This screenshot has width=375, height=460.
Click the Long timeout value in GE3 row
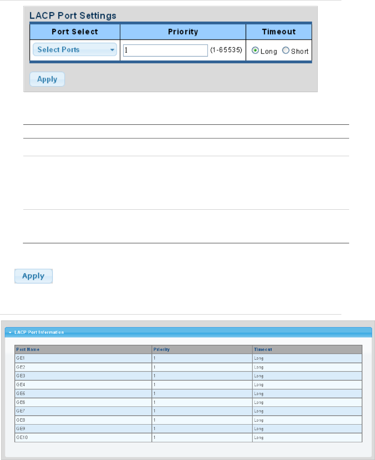click(x=259, y=376)
